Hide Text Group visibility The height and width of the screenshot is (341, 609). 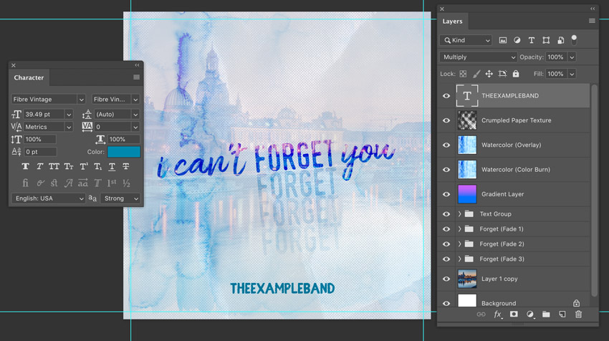pos(446,214)
